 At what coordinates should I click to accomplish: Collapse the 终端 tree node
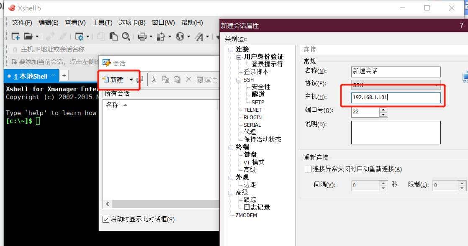pyautogui.click(x=231, y=148)
